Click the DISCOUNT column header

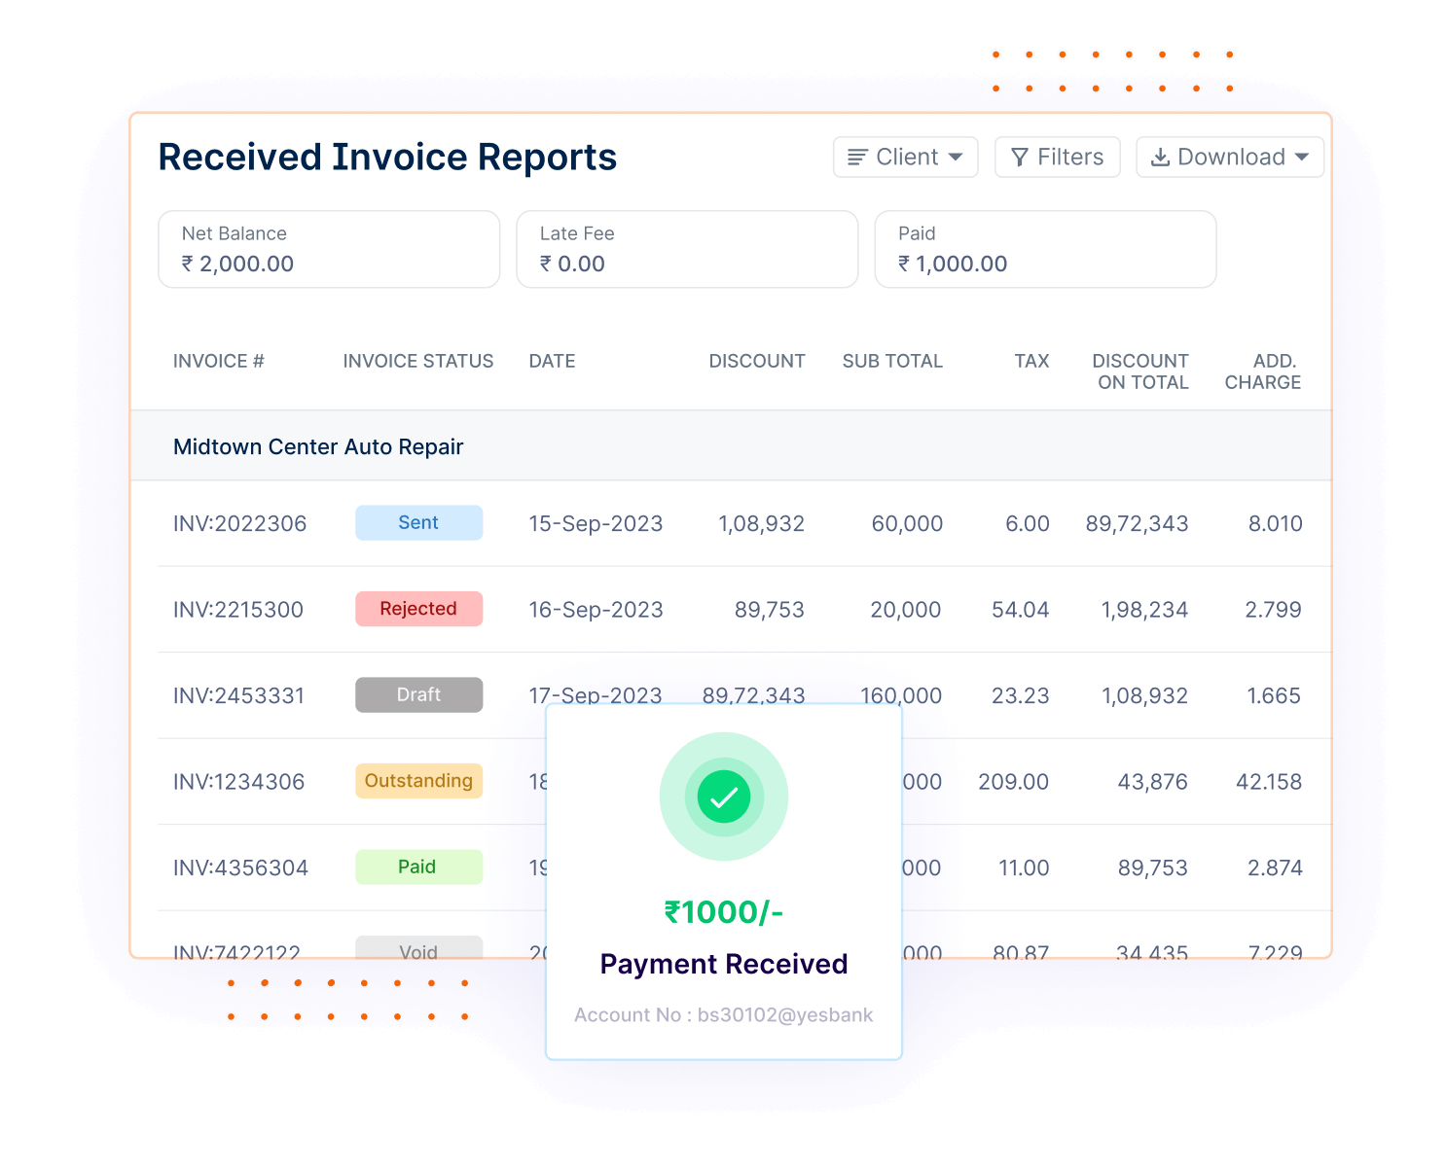pos(757,361)
